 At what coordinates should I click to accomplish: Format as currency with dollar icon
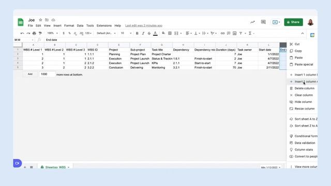point(64,33)
